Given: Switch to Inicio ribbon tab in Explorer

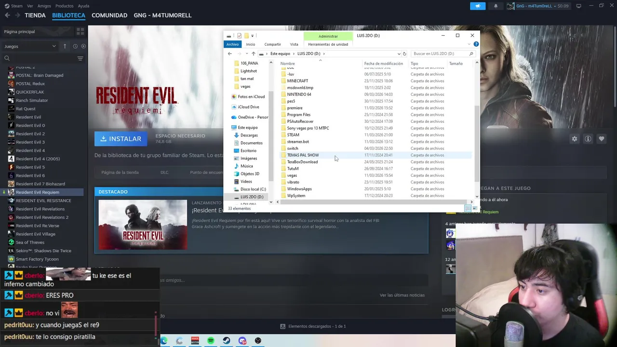Looking at the screenshot, I should [x=250, y=44].
